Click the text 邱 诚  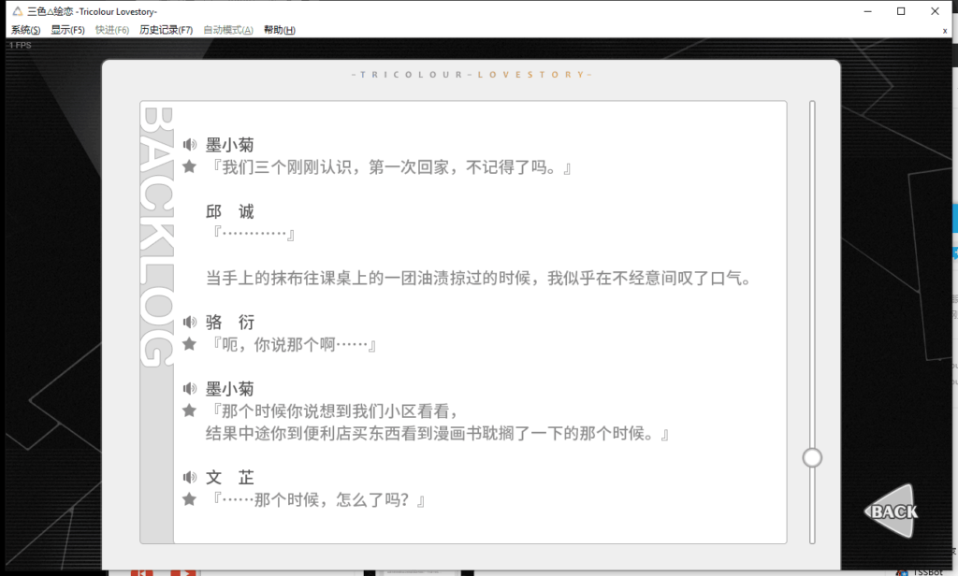click(230, 212)
